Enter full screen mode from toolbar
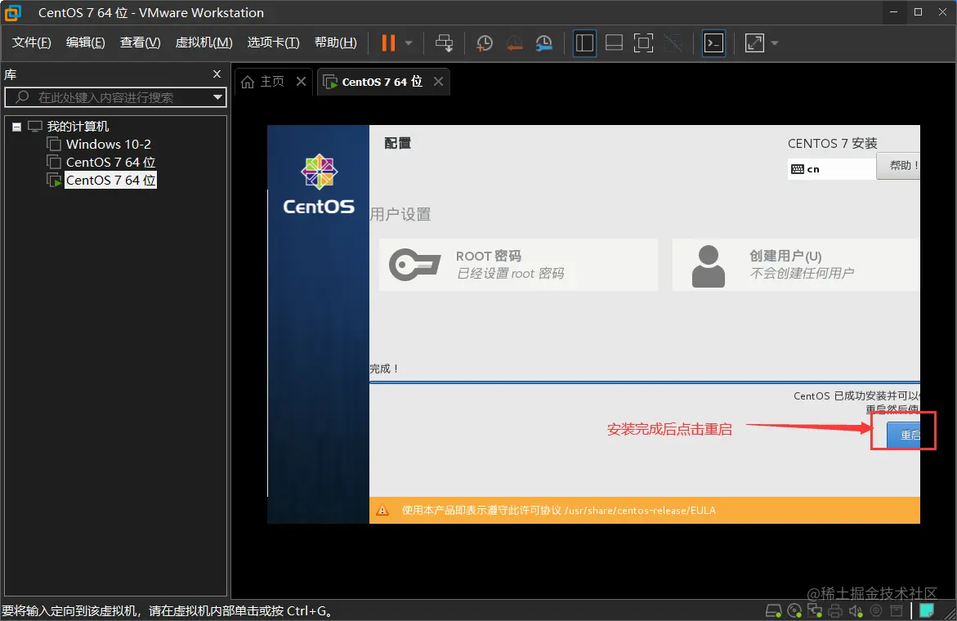Viewport: 957px width, 621px height. (643, 42)
